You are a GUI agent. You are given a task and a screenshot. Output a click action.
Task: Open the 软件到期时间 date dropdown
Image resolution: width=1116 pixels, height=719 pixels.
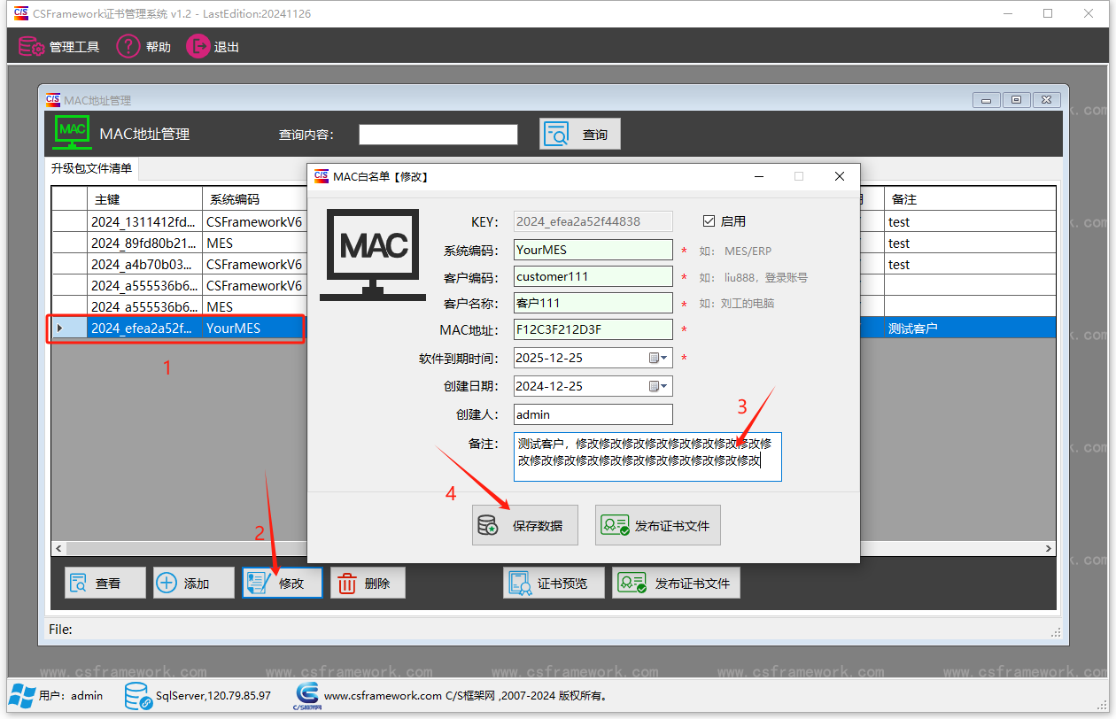(x=660, y=359)
